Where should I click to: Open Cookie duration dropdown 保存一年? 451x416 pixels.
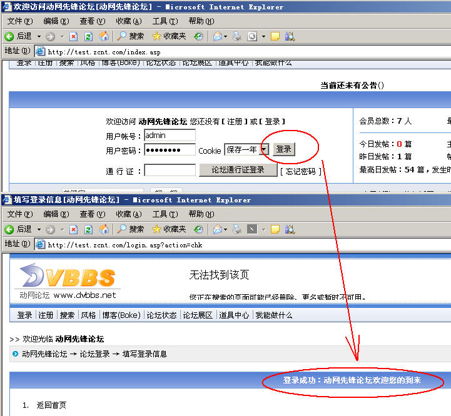point(246,149)
